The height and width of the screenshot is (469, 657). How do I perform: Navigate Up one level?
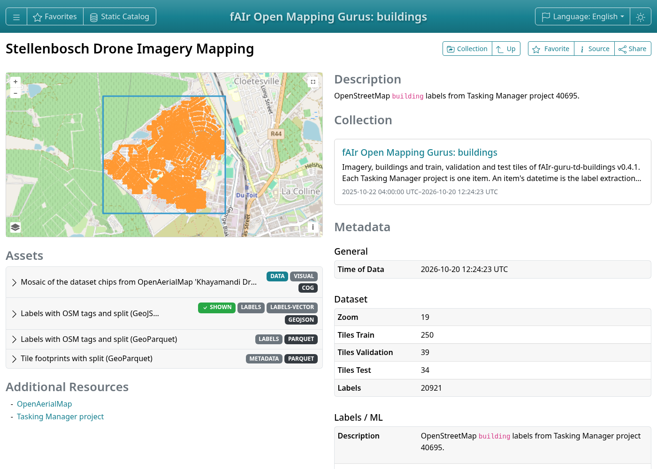506,49
